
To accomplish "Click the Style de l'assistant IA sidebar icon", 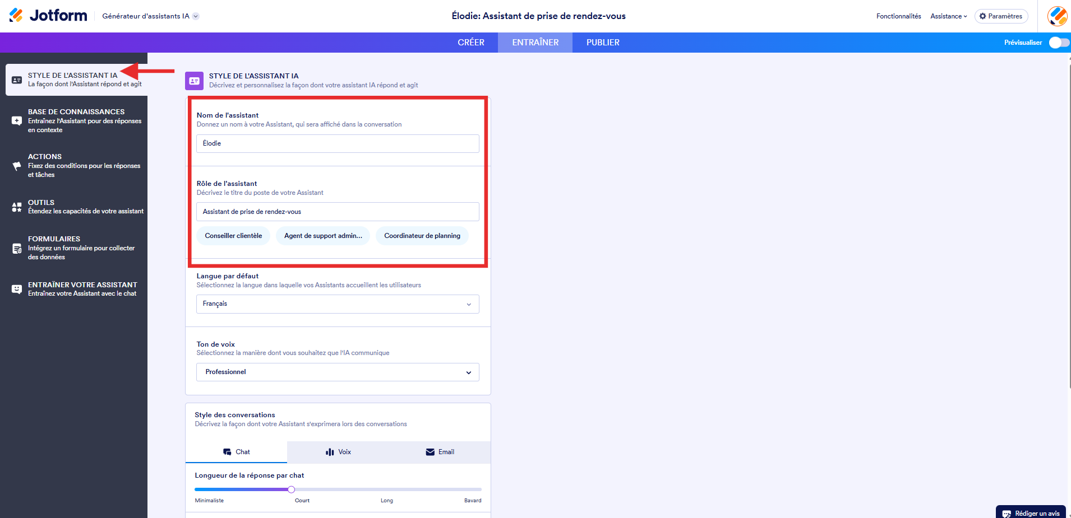I will (17, 80).
